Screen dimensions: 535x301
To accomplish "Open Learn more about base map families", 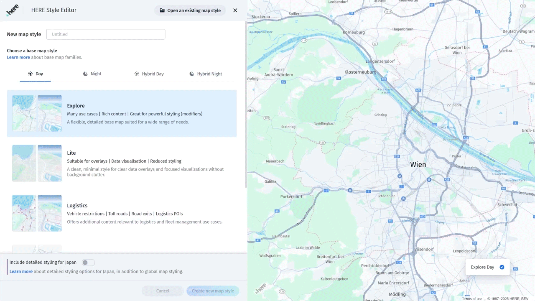I will pos(18,57).
